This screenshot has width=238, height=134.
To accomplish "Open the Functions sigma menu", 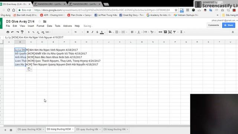I will coord(181,32).
